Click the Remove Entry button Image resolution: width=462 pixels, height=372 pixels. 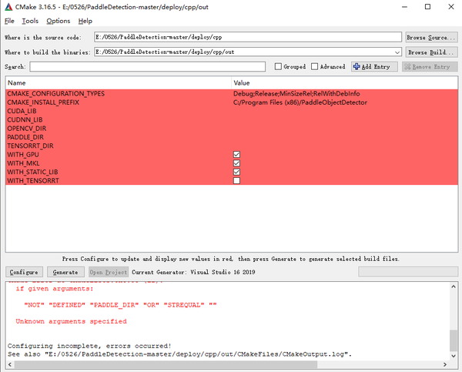coord(430,66)
